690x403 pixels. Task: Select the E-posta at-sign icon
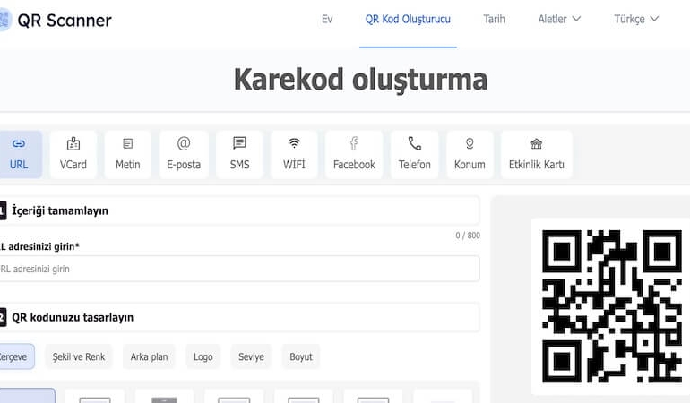[x=184, y=143]
